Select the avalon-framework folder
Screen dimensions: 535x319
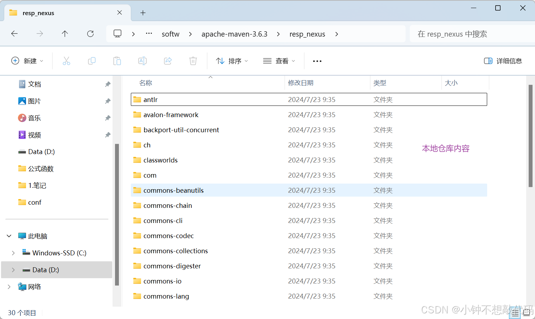click(309, 115)
